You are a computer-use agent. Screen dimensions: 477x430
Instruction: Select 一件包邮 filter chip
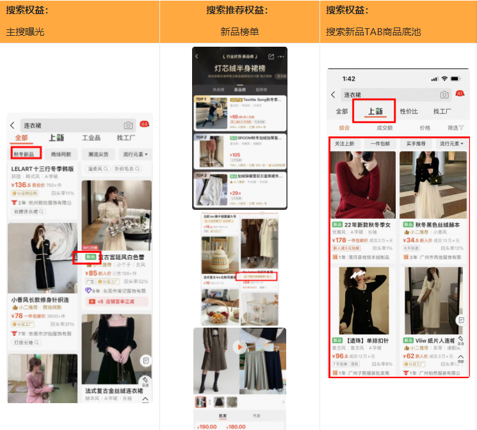point(380,143)
